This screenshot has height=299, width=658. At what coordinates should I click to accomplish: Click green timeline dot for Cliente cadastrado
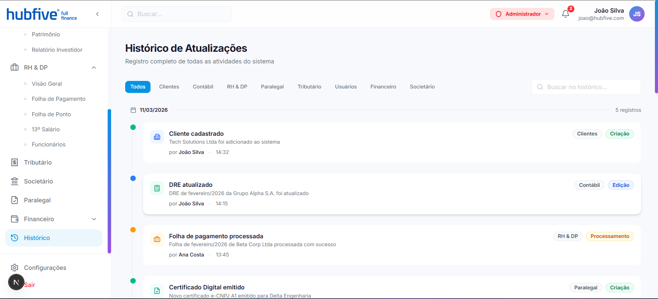coord(133,127)
